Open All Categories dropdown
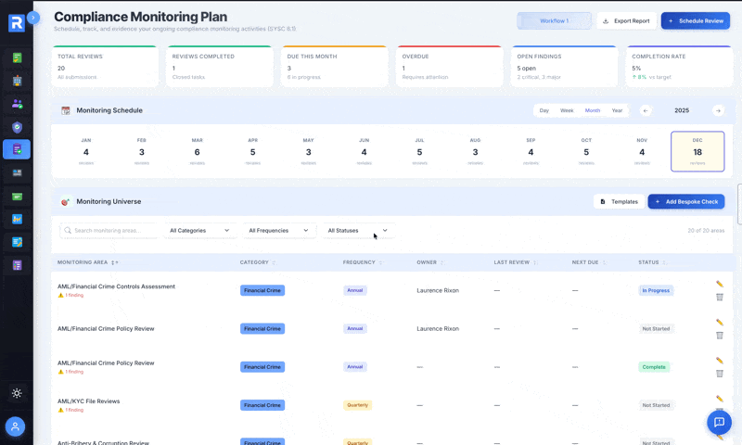Image resolution: width=742 pixels, height=445 pixels. [x=199, y=230]
